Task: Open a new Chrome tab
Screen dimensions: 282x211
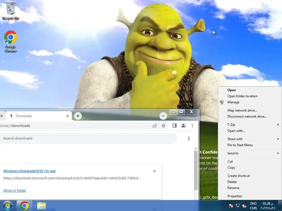Action: coord(78,116)
